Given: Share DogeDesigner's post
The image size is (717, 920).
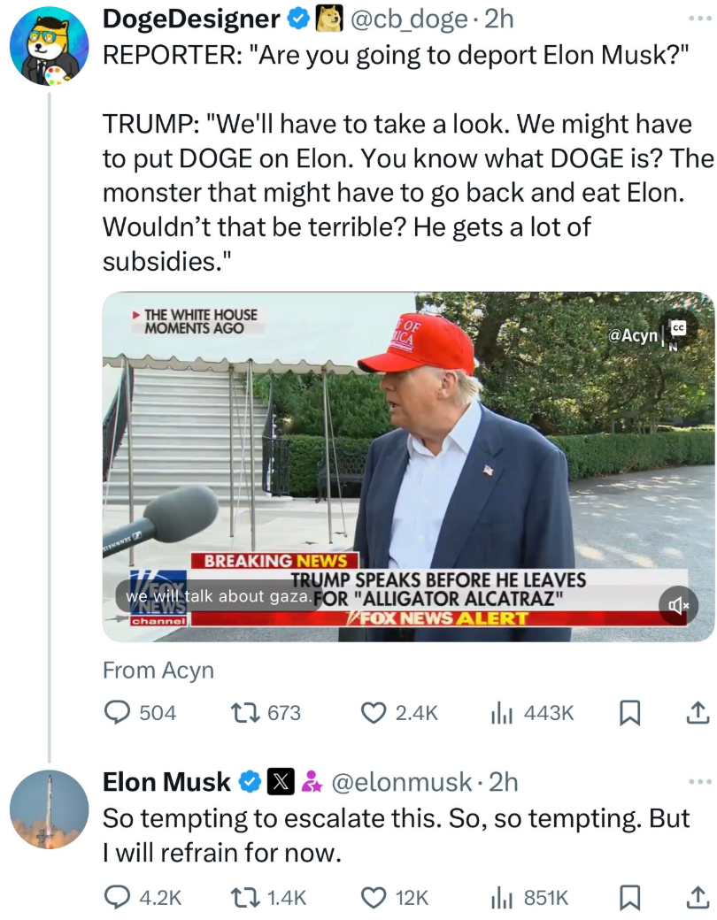Looking at the screenshot, I should pyautogui.click(x=698, y=712).
